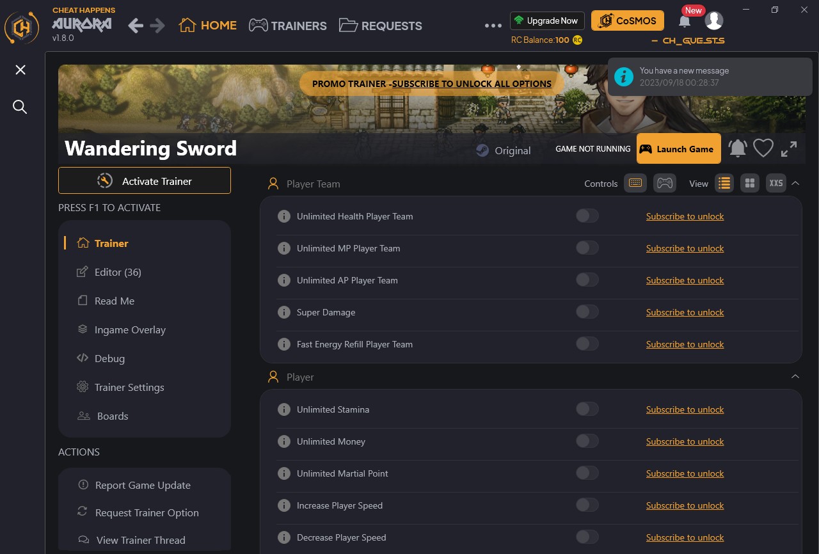Click the Cheat Happens logo icon
Image resolution: width=819 pixels, height=554 pixels.
pos(22,28)
